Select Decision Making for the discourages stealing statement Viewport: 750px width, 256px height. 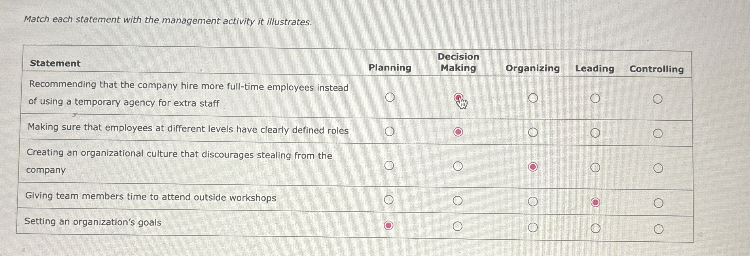pyautogui.click(x=458, y=165)
